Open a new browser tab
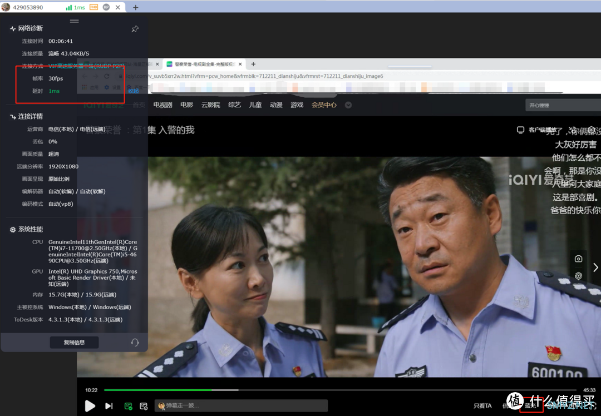 click(253, 64)
